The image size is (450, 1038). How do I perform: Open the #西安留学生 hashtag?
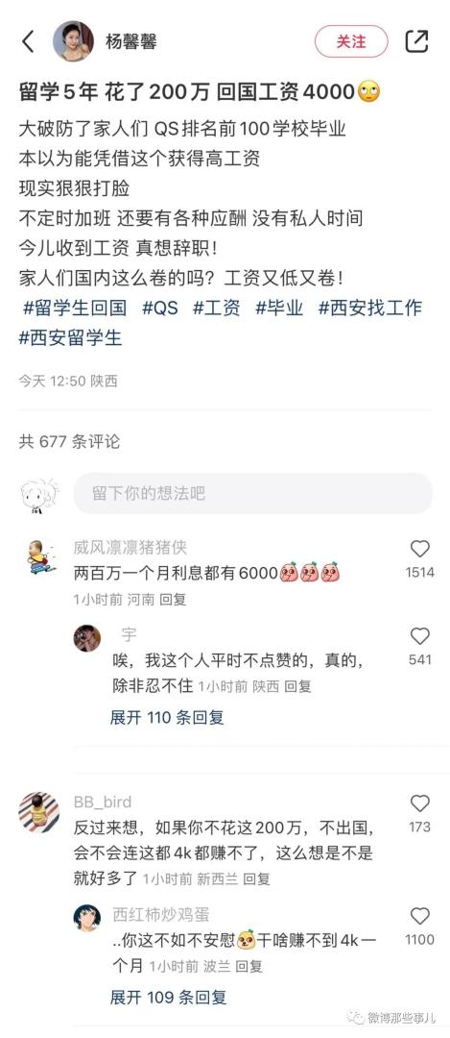(71, 337)
